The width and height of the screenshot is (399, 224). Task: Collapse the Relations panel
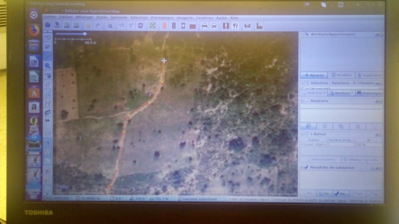click(x=303, y=101)
